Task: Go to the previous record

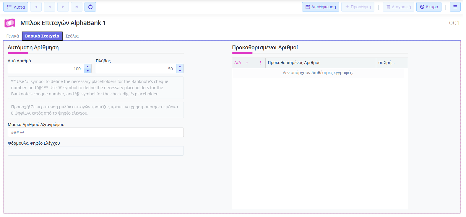Action: pyautogui.click(x=49, y=7)
